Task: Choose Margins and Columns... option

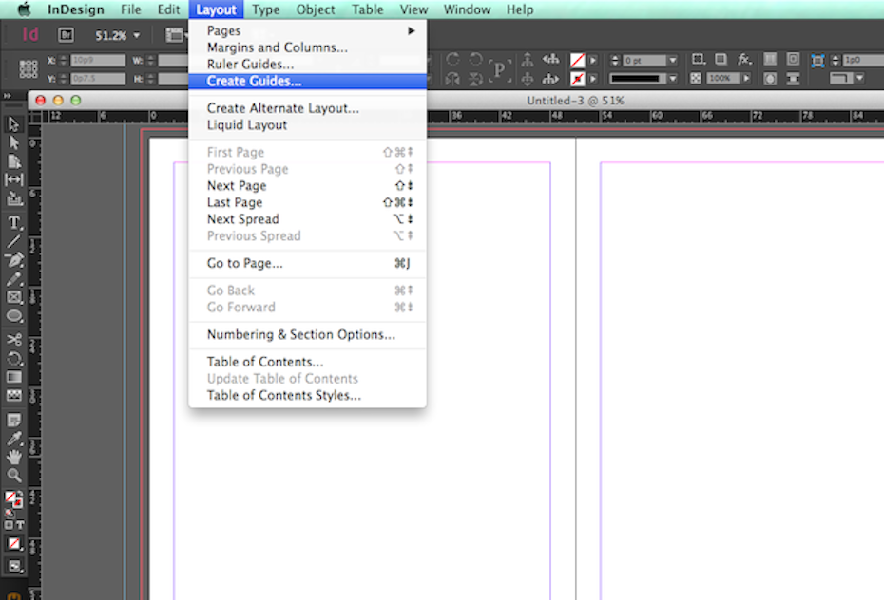Action: (x=277, y=47)
